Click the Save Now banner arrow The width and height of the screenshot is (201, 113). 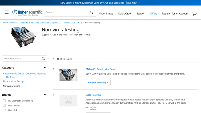[139, 3]
